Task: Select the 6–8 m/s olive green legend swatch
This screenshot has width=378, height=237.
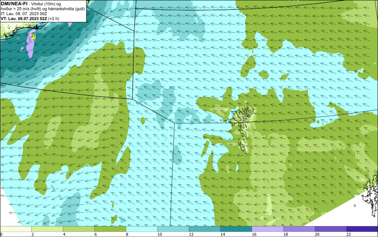Action: [x=110, y=229]
